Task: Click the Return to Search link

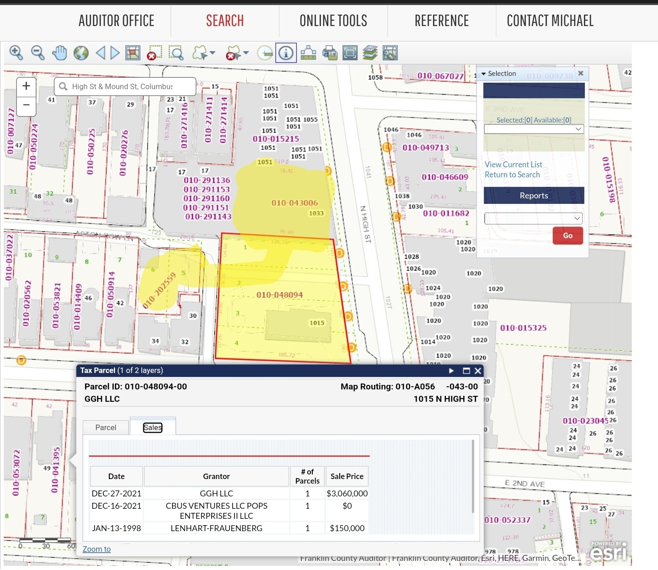Action: coord(512,175)
